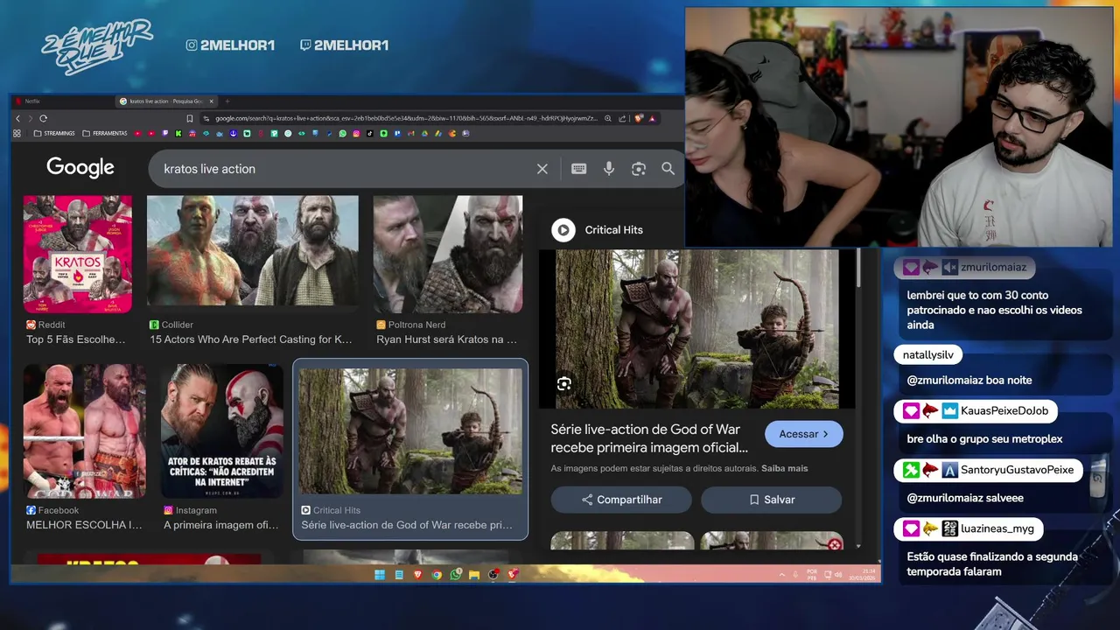Click the Brave shields icon in address bar
The width and height of the screenshot is (1120, 630).
(639, 118)
